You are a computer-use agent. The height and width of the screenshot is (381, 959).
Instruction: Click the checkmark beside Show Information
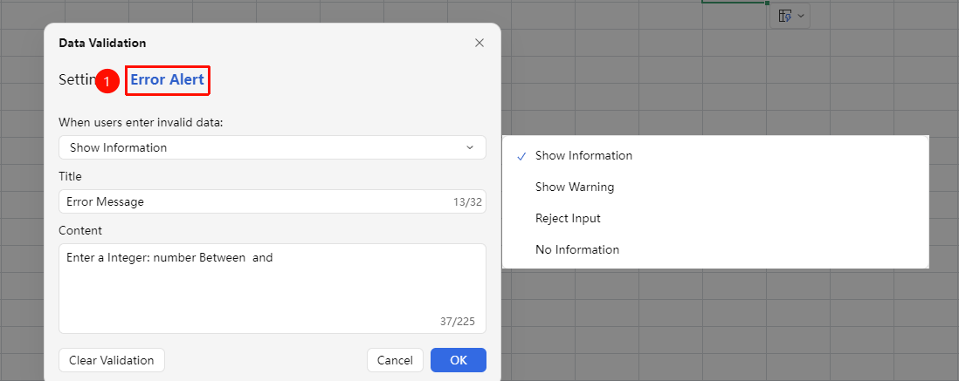point(521,156)
